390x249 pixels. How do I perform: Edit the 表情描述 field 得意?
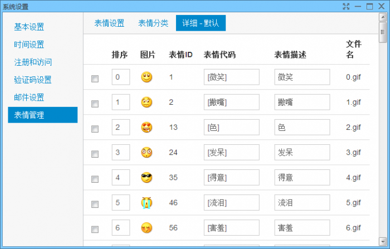tap(302, 178)
